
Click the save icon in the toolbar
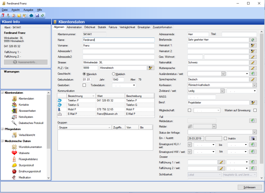pyautogui.click(x=37, y=15)
